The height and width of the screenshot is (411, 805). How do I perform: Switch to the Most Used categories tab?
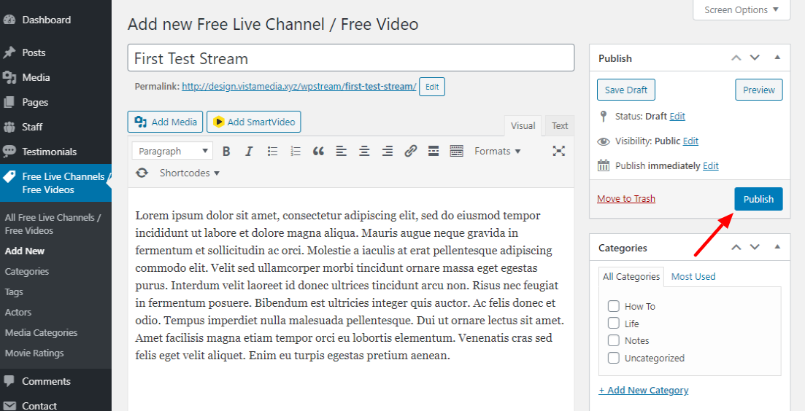[693, 277]
